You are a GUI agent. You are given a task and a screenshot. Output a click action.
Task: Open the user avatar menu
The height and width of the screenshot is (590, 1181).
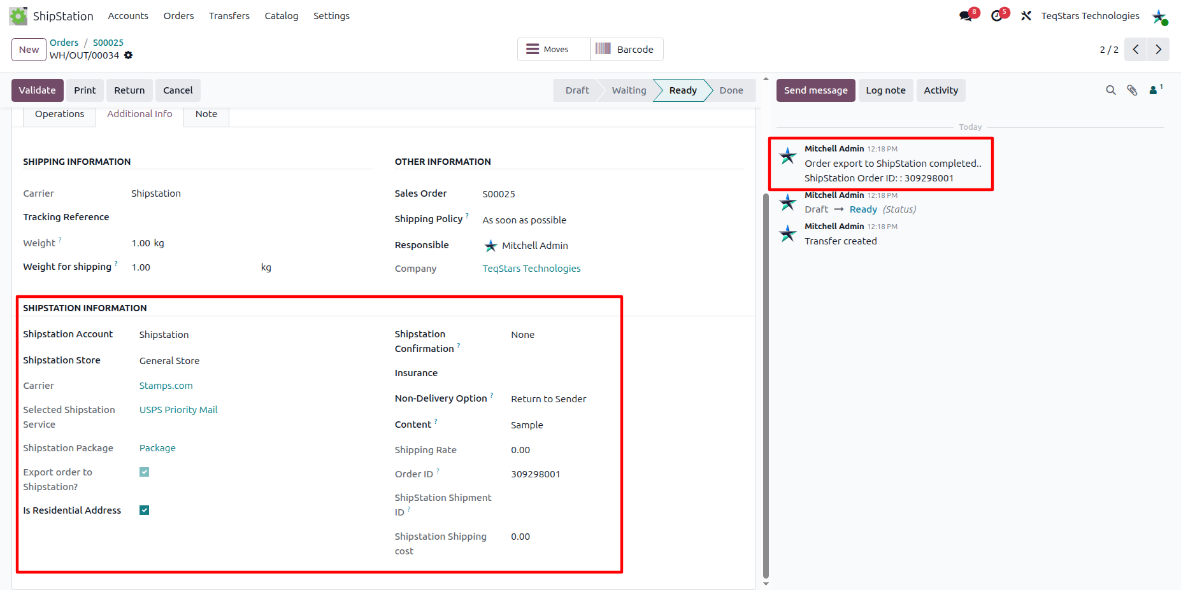click(x=1159, y=17)
